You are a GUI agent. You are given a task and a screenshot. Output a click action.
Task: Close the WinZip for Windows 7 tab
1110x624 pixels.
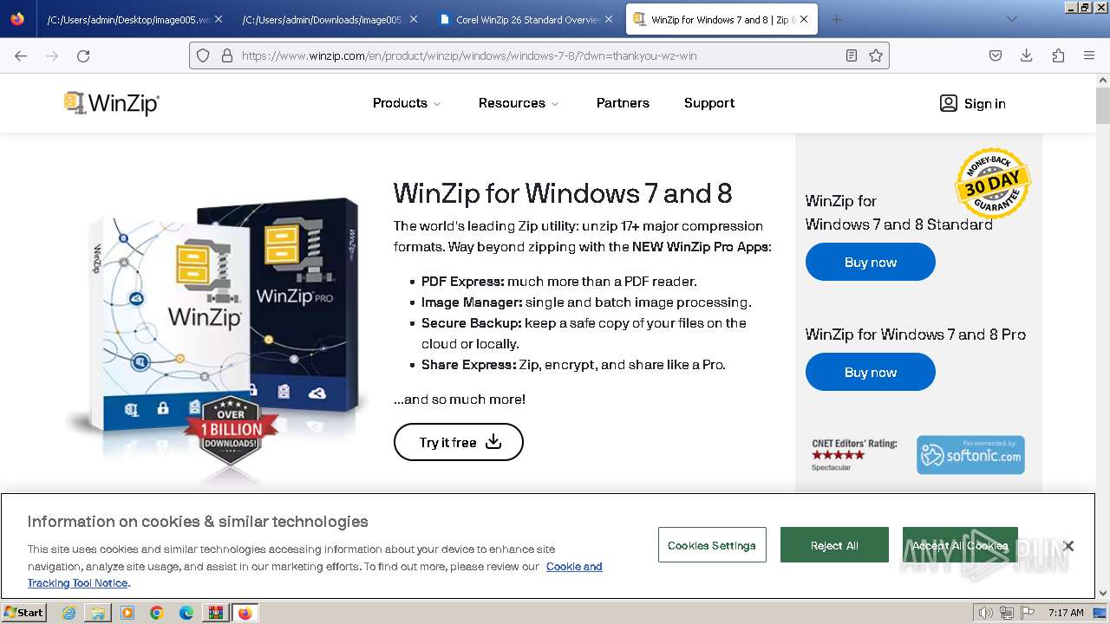click(x=804, y=19)
